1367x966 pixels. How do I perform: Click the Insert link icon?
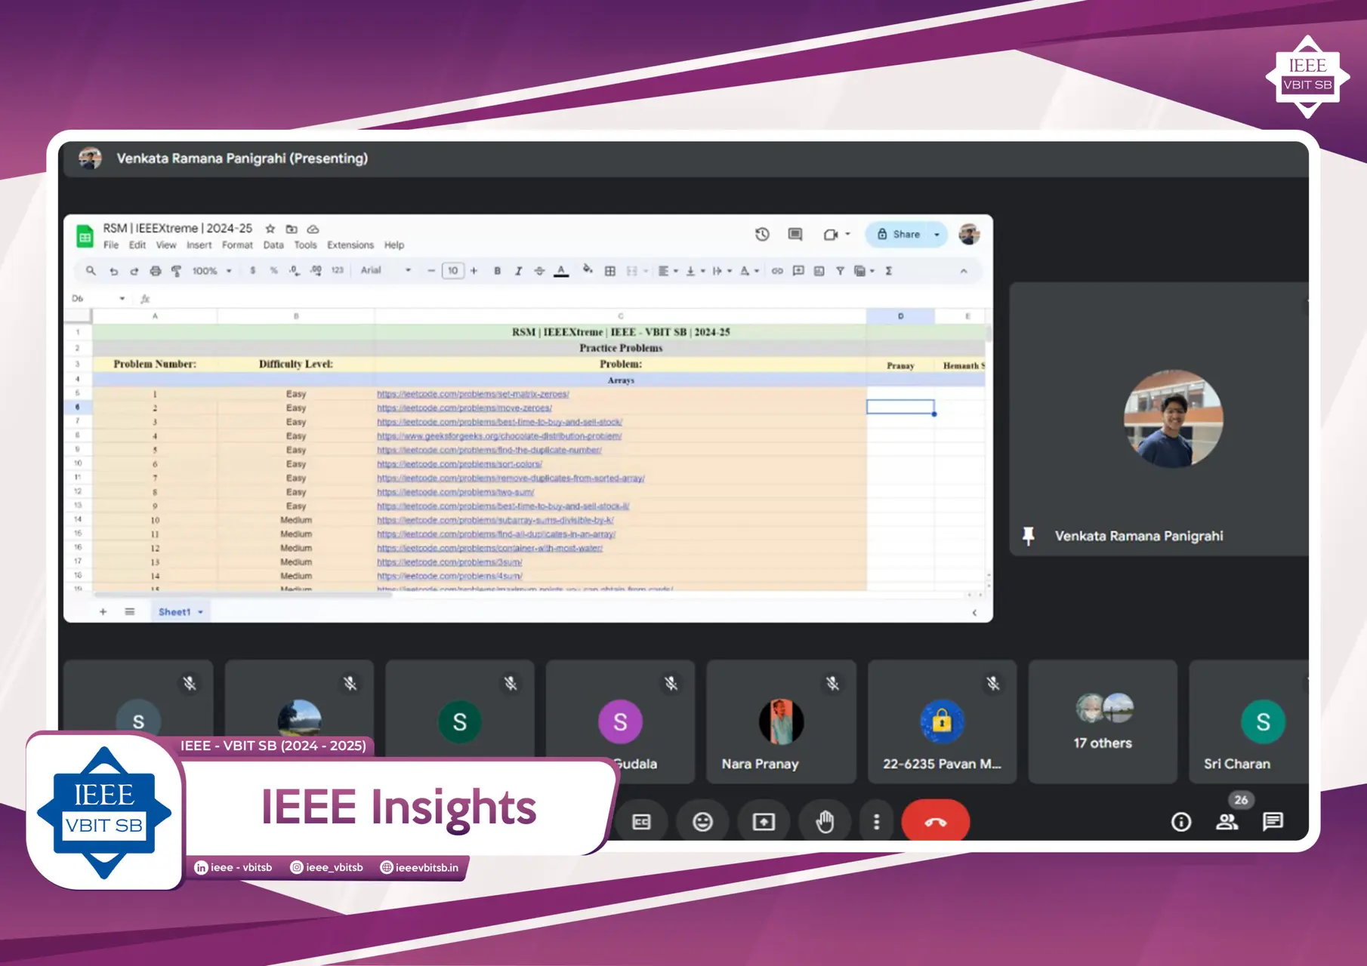pos(776,270)
